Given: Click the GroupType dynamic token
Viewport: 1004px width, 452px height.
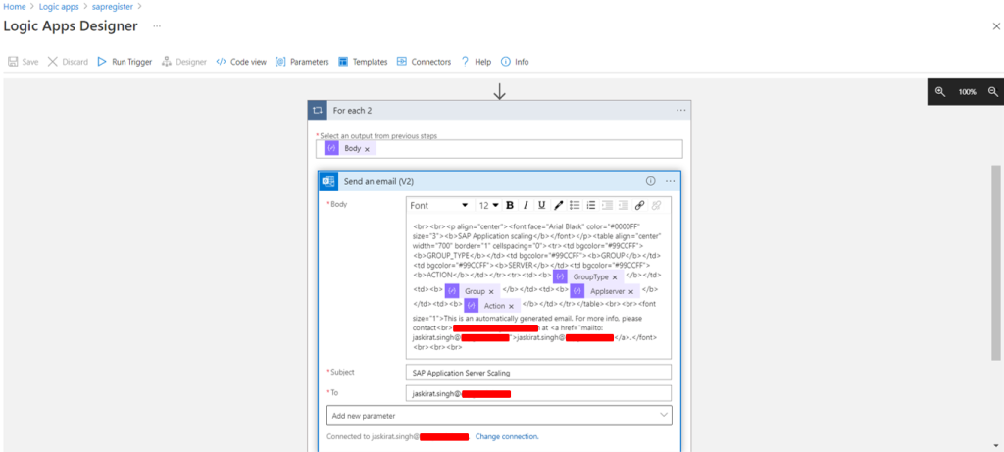Looking at the screenshot, I should point(588,277).
